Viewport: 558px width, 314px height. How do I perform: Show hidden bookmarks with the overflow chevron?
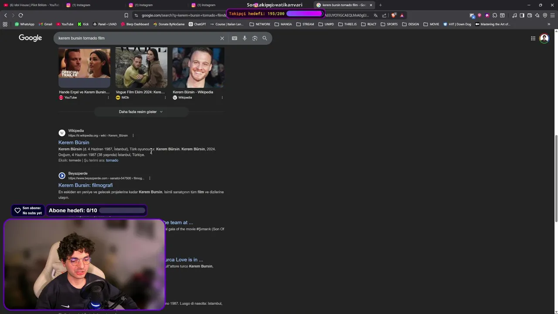coord(549,24)
